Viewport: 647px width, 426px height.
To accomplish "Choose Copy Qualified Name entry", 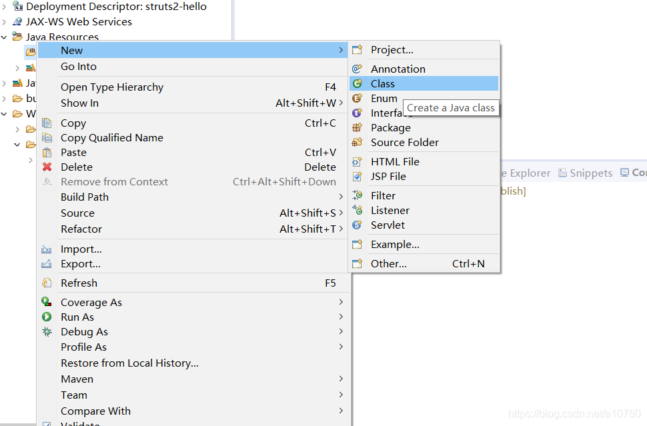I will [x=192, y=138].
